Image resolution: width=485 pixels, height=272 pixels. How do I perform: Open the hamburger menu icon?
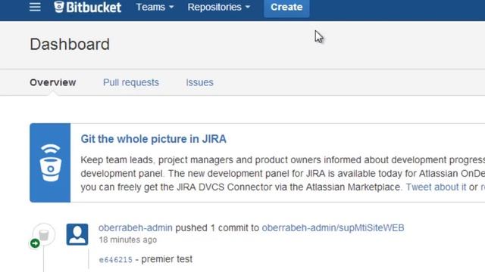[35, 7]
